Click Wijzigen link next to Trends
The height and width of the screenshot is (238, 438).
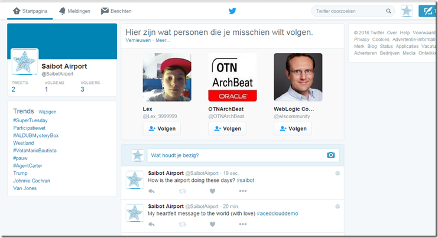point(47,112)
